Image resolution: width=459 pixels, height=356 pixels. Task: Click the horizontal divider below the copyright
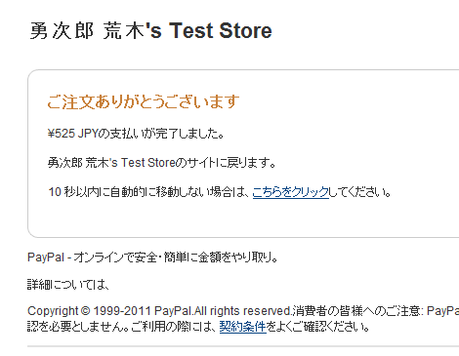(243, 346)
